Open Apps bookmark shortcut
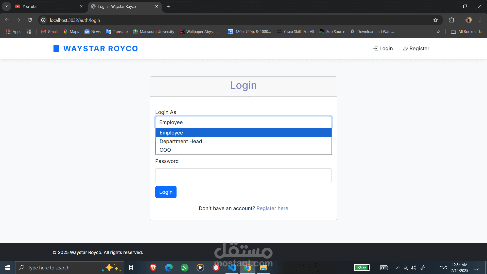Viewport: 487px width, 274px height. coord(14,32)
